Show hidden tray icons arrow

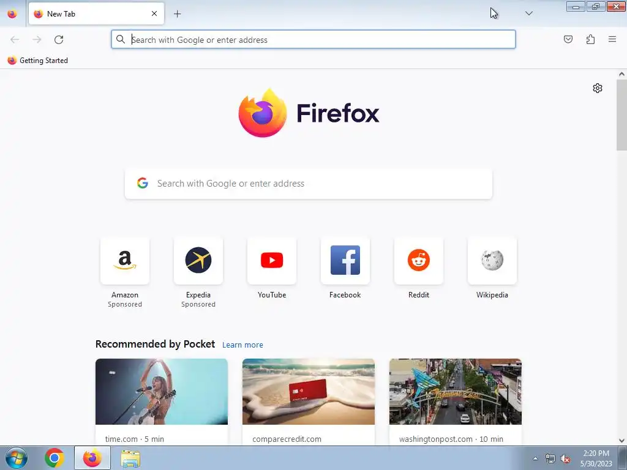coord(535,458)
